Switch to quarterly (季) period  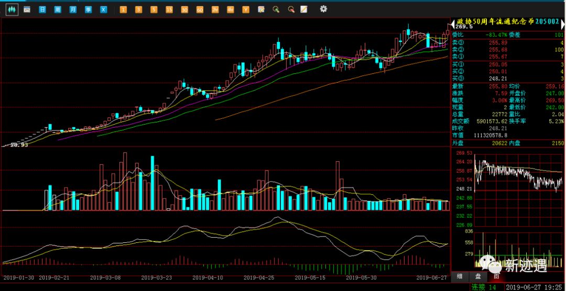(88, 10)
